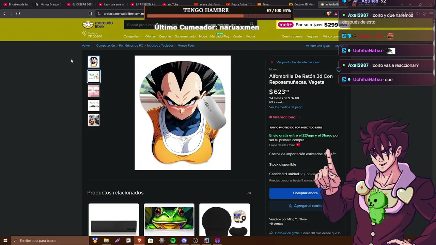Screen dimensions: 436x245
Task: Open Ofertas in the navigation menu
Action: [150, 36]
